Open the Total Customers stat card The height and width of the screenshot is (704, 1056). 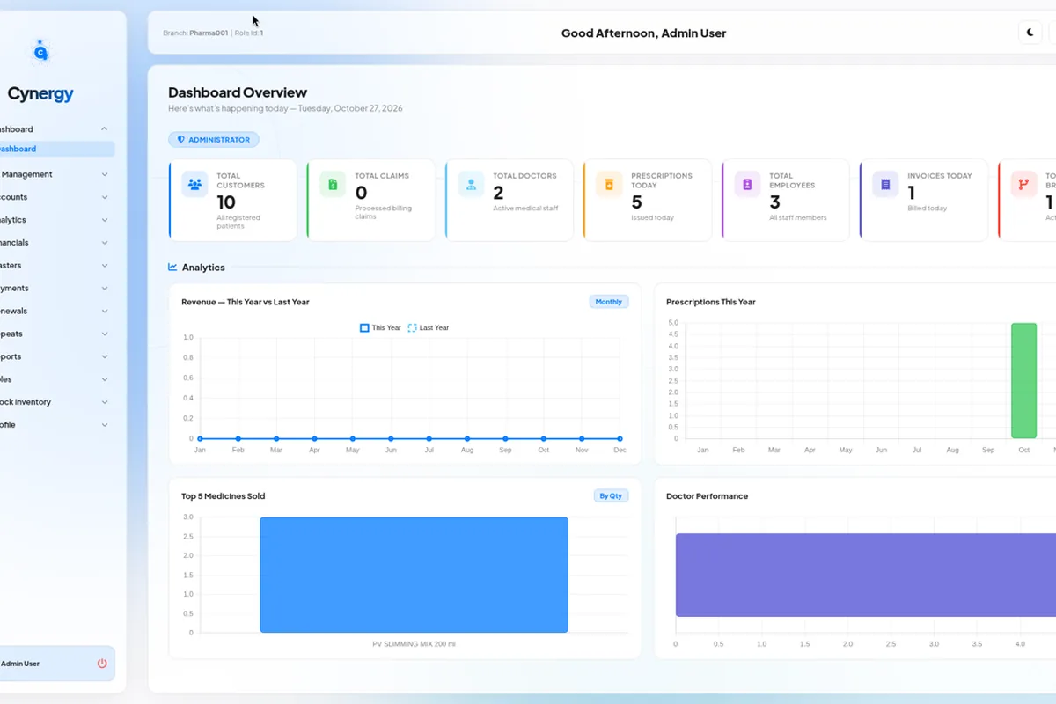[232, 200]
